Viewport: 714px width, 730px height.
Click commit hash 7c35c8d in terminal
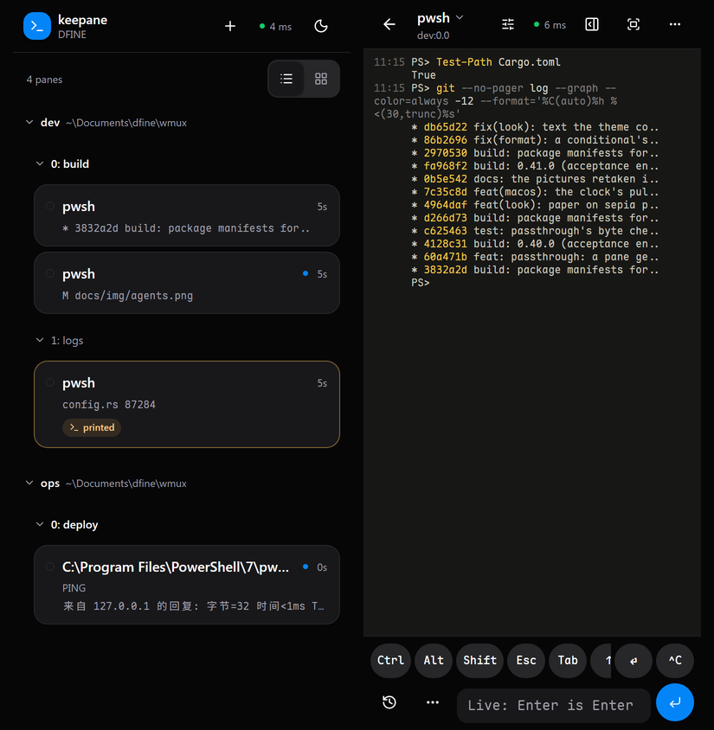pyautogui.click(x=445, y=192)
